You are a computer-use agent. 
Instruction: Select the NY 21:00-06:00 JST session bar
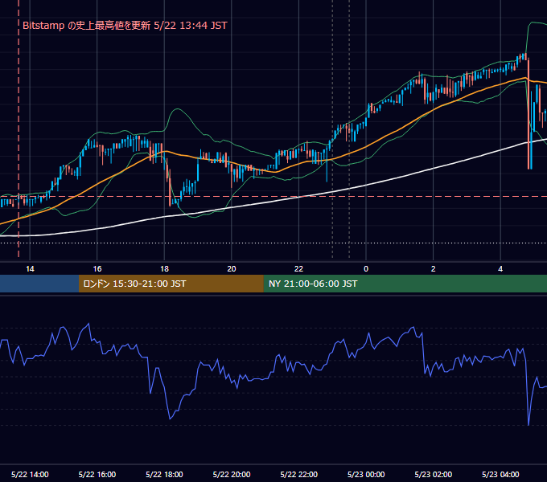(x=405, y=284)
